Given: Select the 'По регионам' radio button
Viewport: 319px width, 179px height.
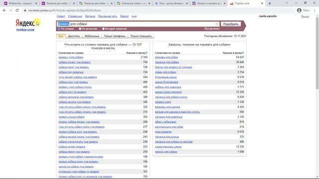Looking at the screenshot, I should click(80, 29).
